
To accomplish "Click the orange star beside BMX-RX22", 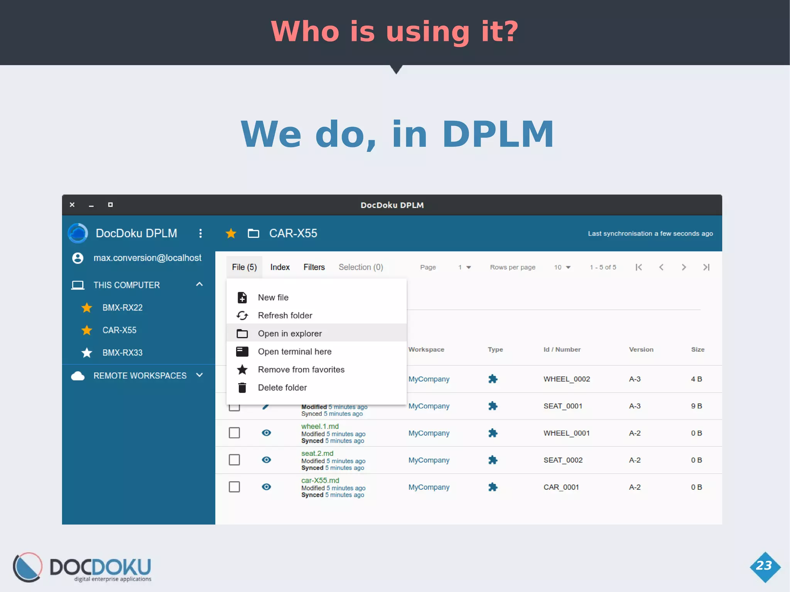I will pyautogui.click(x=87, y=308).
